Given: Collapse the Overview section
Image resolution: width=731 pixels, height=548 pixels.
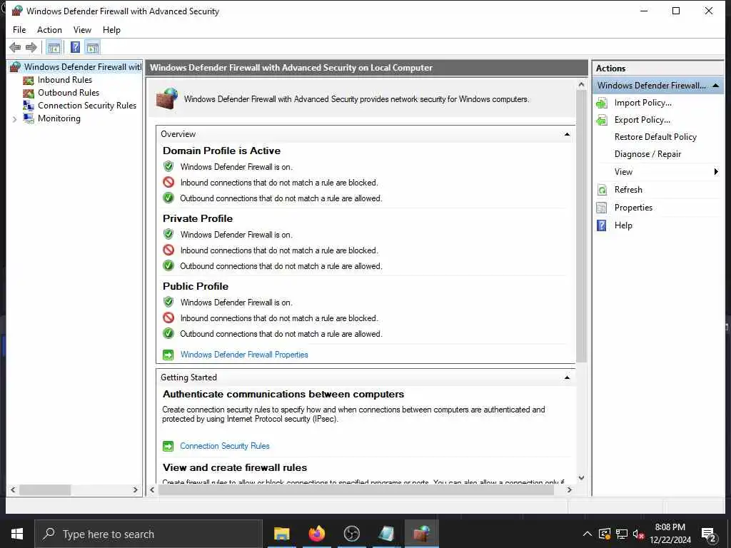Looking at the screenshot, I should [x=567, y=134].
